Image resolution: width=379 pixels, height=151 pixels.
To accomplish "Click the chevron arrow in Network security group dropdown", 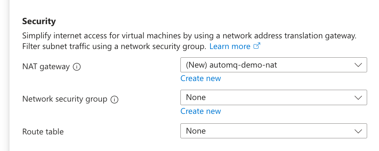I will point(358,98).
